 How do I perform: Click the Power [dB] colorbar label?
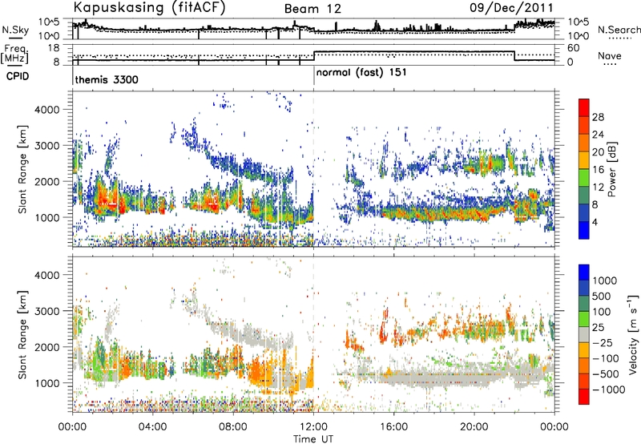click(x=612, y=169)
